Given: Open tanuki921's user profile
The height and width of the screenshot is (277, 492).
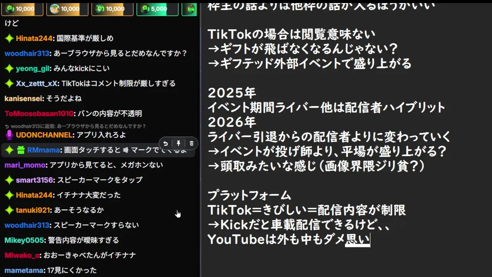Looking at the screenshot, I should 33,210.
